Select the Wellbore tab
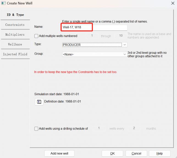Viewport: 177px width, 158px height. (x=15, y=44)
